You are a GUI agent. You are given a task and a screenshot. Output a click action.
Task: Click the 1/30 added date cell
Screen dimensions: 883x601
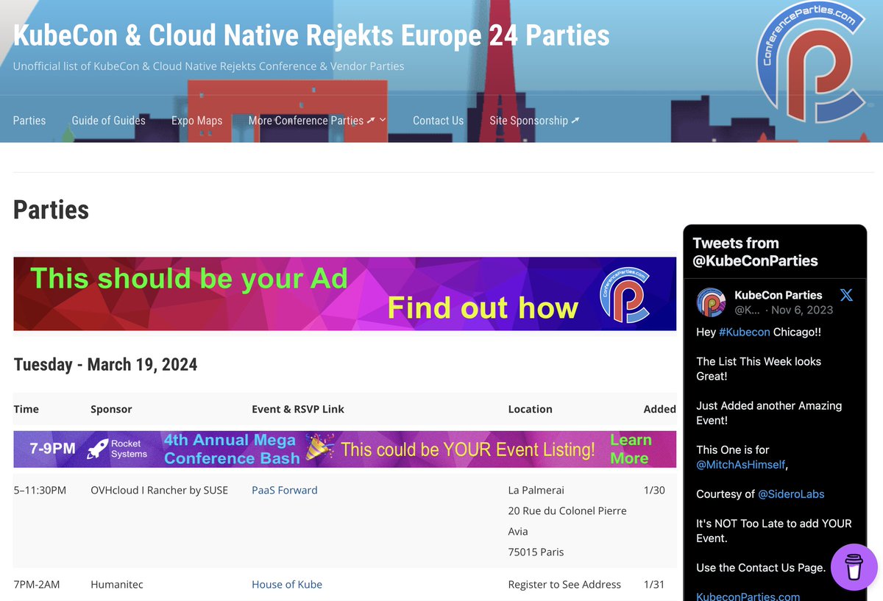click(654, 490)
